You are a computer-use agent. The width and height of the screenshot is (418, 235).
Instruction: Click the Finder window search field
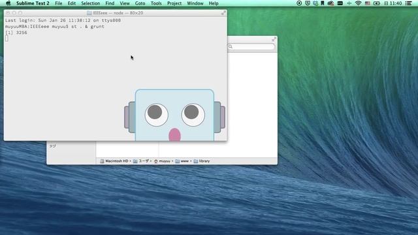251,46
